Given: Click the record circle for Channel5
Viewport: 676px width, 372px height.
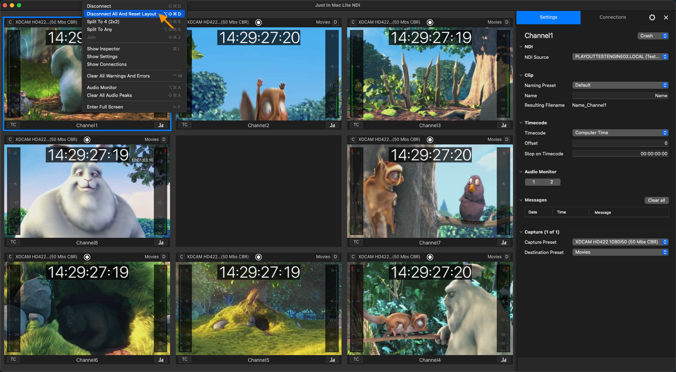Looking at the screenshot, I should click(258, 257).
